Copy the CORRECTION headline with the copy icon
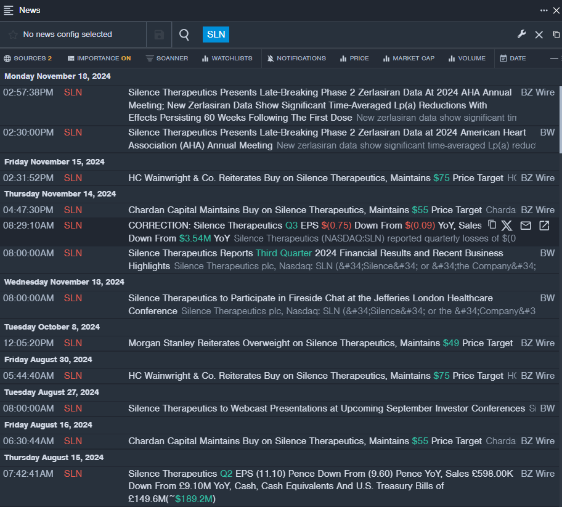Viewport: 562px width, 507px height. pos(492,225)
